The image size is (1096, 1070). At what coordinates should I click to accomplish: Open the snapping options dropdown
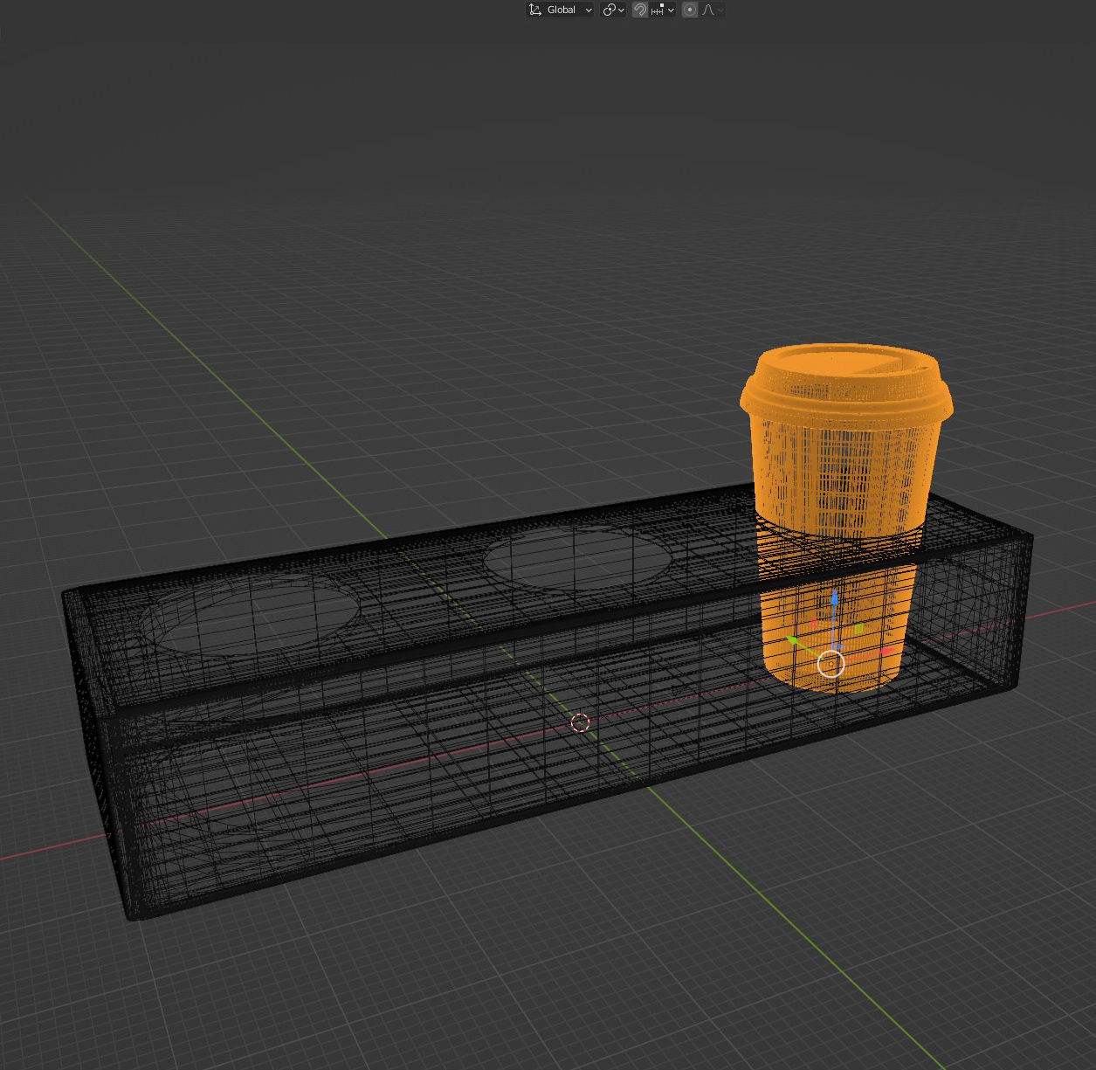(662, 10)
